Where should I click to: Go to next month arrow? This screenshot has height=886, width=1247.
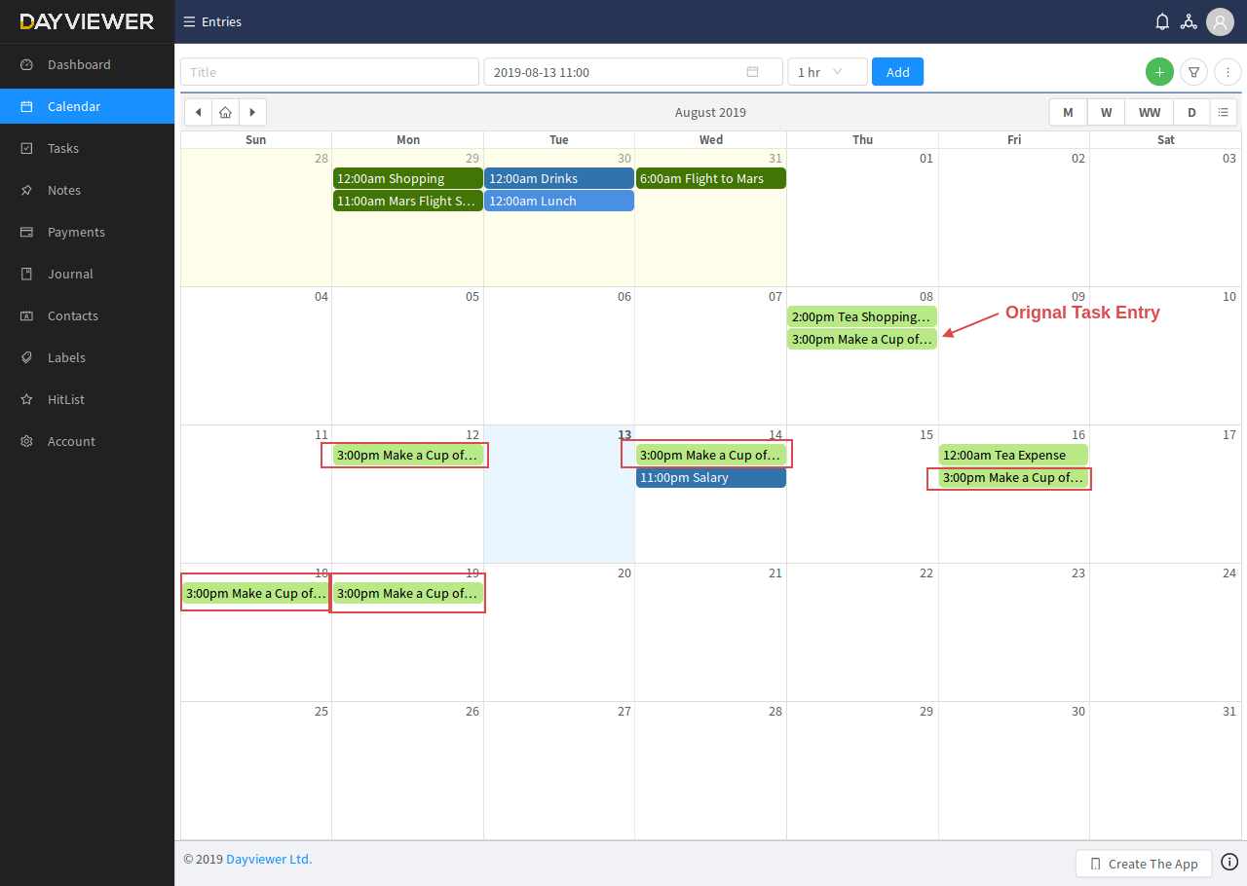(252, 112)
